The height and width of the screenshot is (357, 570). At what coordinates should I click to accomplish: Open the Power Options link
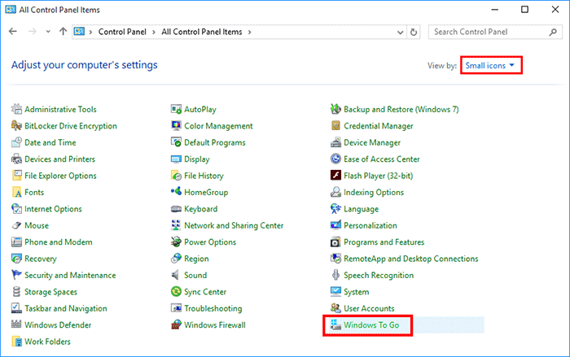210,242
